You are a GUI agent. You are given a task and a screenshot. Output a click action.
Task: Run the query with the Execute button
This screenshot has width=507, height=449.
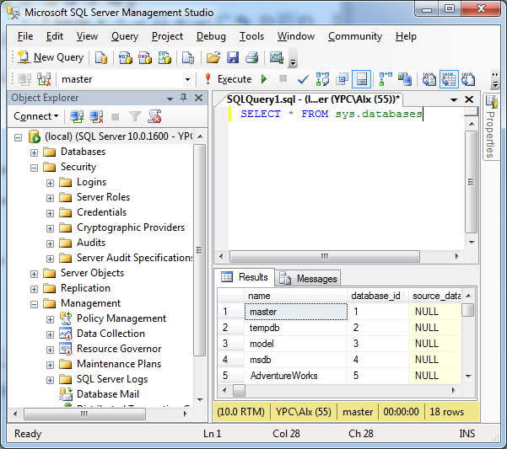[x=228, y=79]
